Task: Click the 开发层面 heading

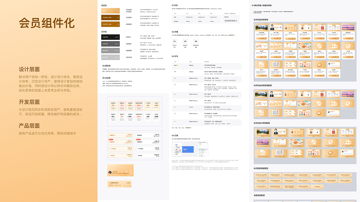Action: coord(29,102)
